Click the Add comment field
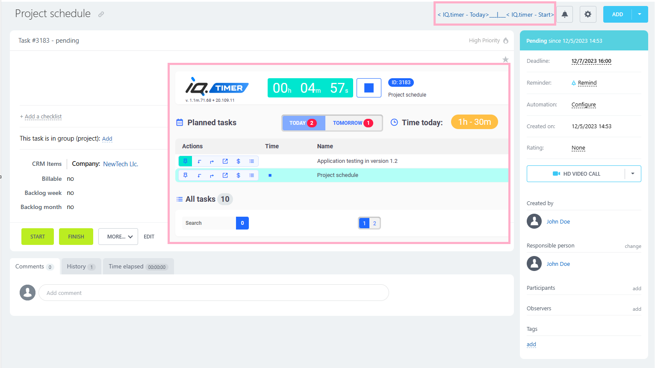Viewport: 655px width, 368px height. pyautogui.click(x=213, y=293)
